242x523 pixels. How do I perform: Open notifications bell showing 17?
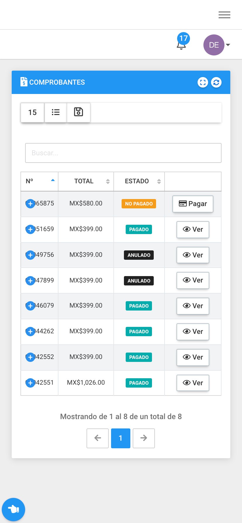tap(182, 43)
